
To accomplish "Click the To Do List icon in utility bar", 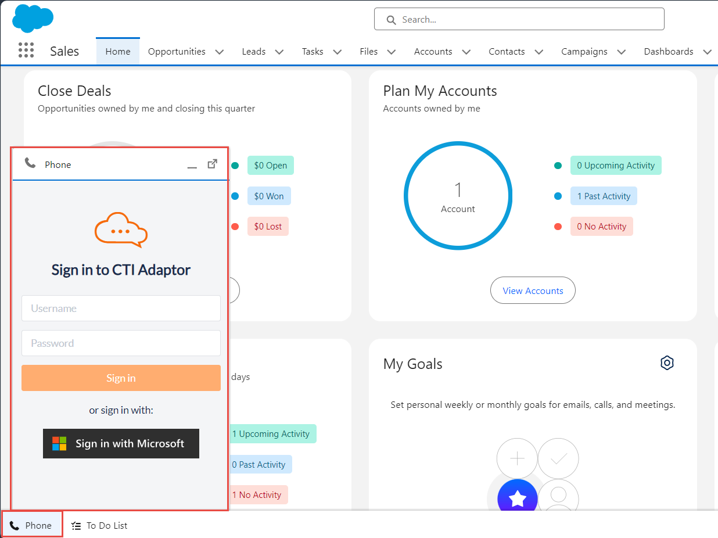I will tap(76, 525).
